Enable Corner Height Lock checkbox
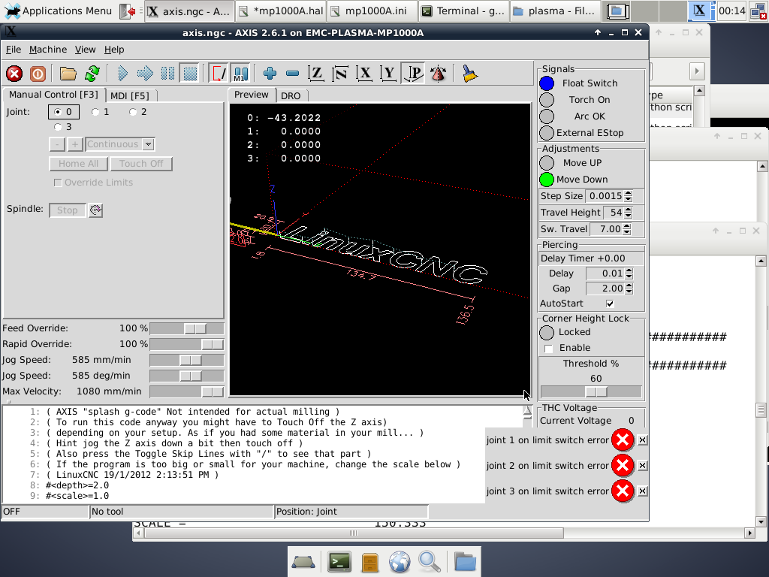 click(549, 349)
